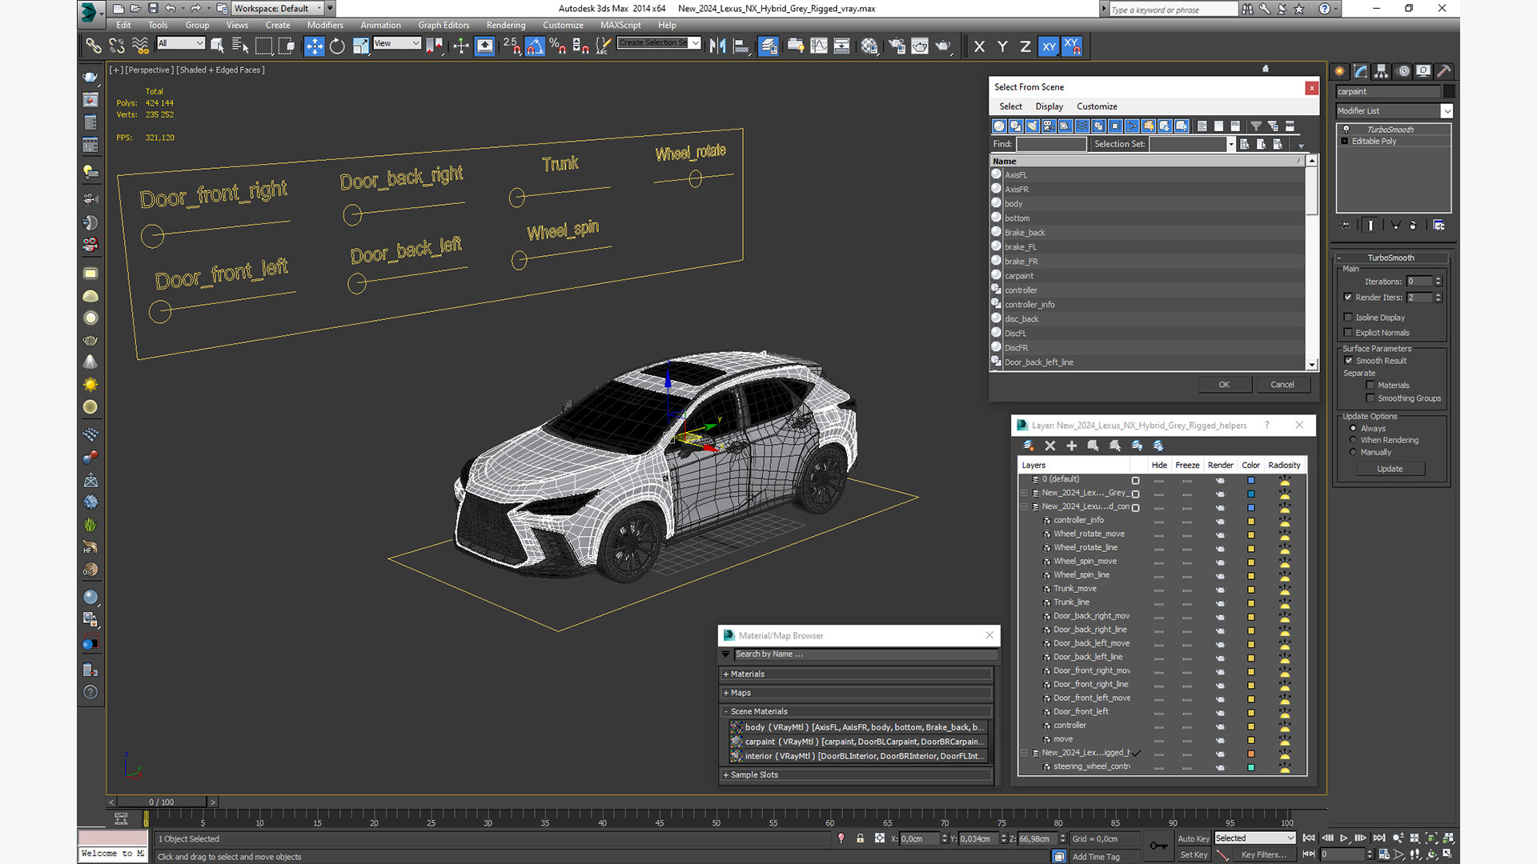Toggle the Angle Snap tool
This screenshot has height=864, width=1537.
[535, 46]
